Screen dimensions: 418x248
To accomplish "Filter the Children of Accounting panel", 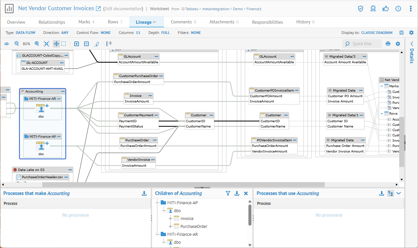I will click(228, 193).
